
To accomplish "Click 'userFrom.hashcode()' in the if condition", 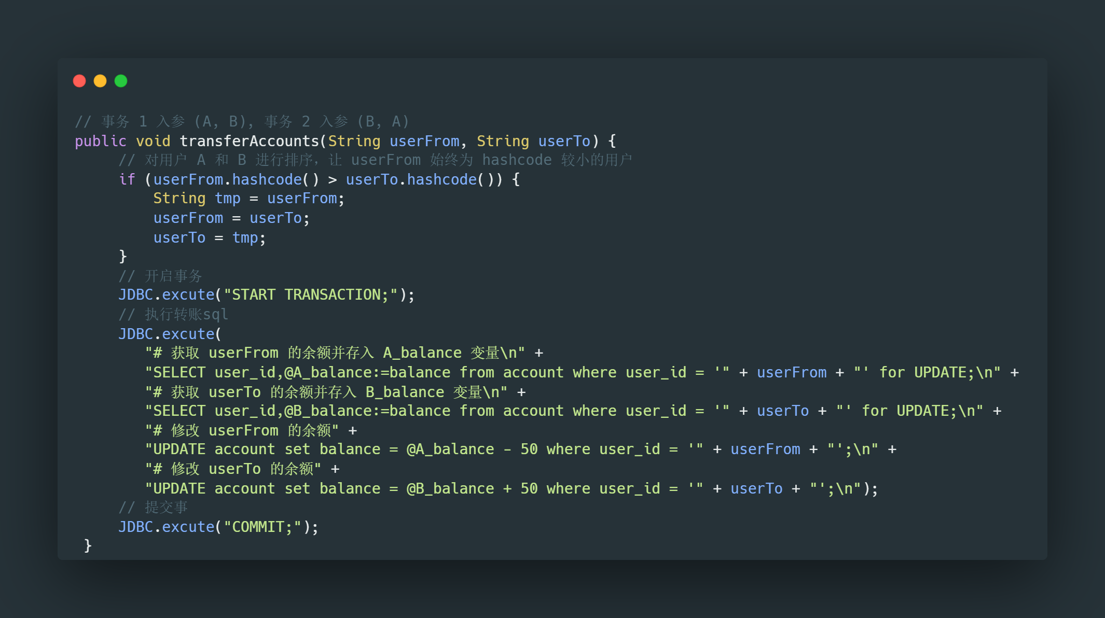I will click(x=236, y=179).
